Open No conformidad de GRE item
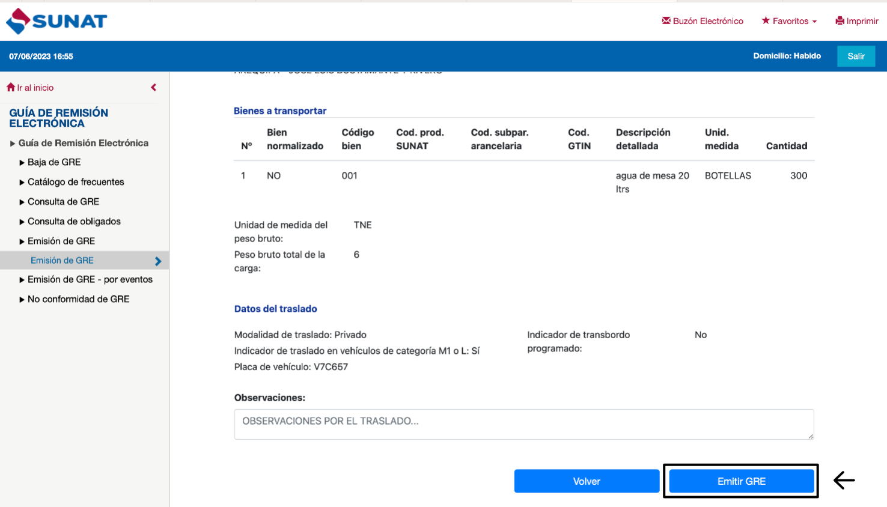The width and height of the screenshot is (887, 507). click(x=78, y=299)
